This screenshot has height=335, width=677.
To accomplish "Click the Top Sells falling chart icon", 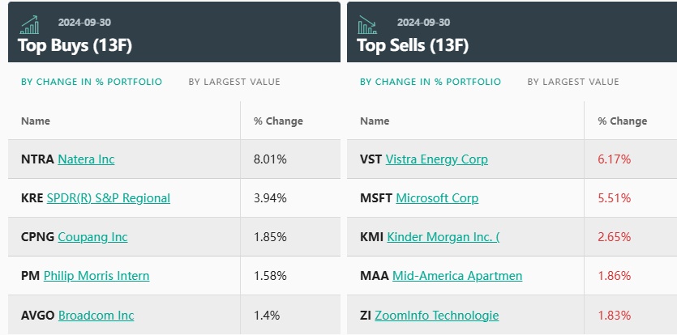I will (x=366, y=25).
